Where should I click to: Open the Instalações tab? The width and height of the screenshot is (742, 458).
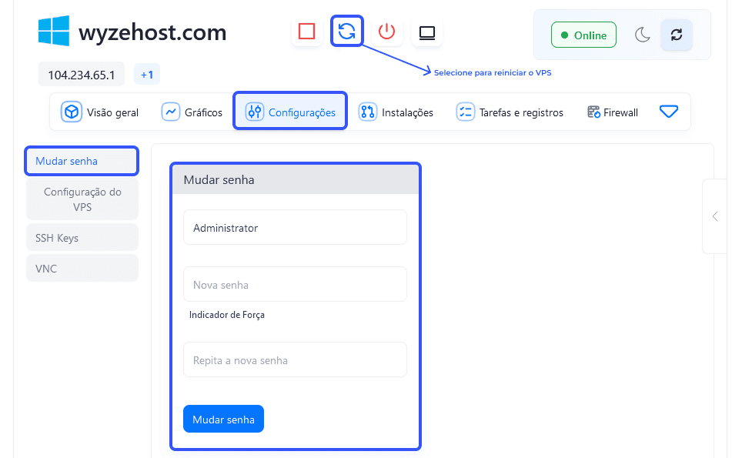pos(395,112)
